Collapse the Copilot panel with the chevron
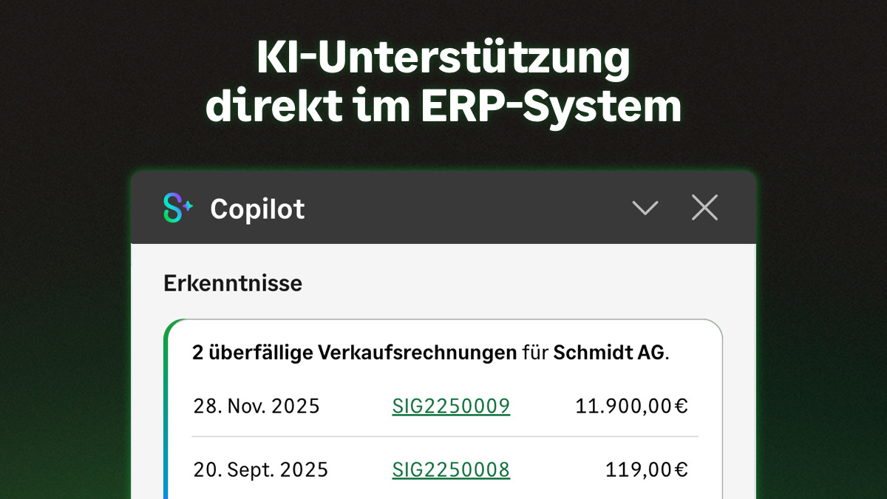Screen dimensions: 887x499 645,209
